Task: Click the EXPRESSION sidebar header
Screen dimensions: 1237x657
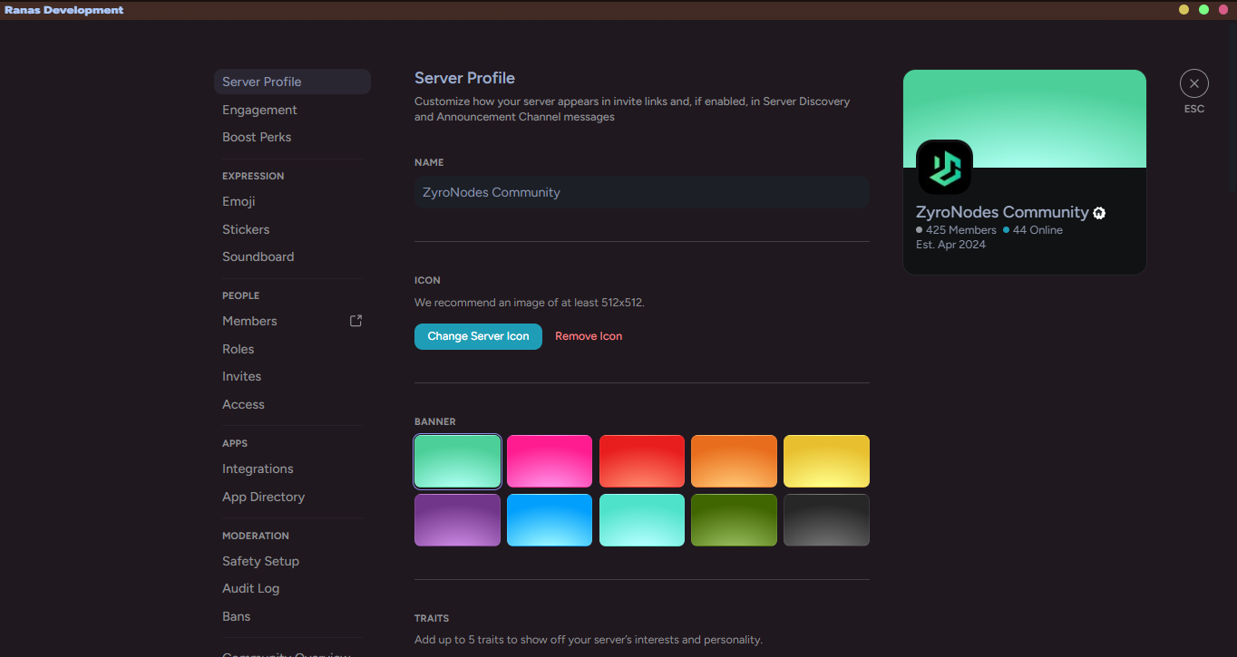Action: coord(253,176)
